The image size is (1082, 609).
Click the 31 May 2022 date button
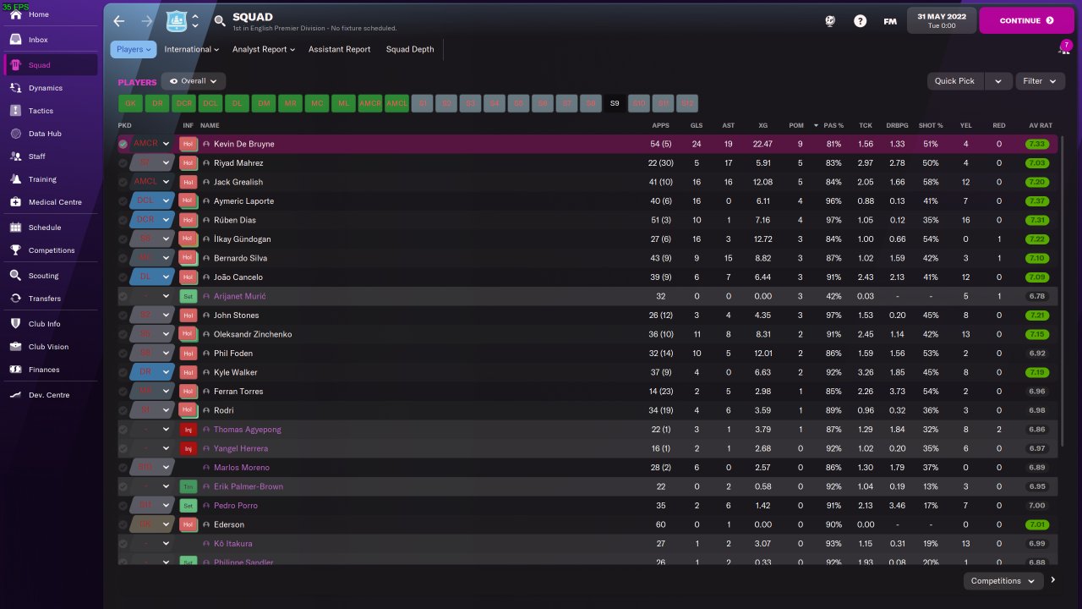click(x=942, y=20)
